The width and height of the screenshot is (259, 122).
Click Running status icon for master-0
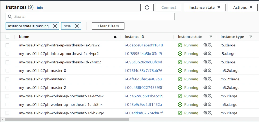pyautogui.click(x=180, y=71)
